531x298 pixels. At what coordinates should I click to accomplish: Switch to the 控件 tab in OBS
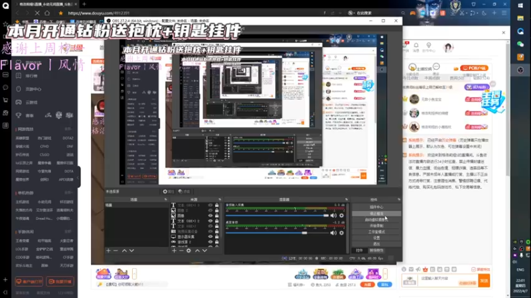[359, 251]
